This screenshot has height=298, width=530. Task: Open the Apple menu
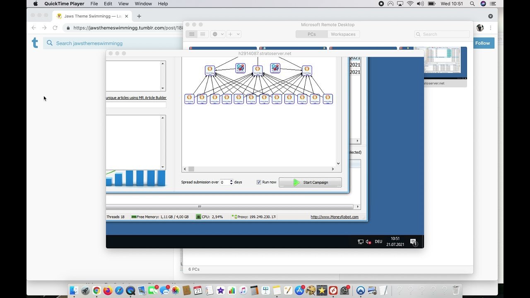(x=35, y=4)
